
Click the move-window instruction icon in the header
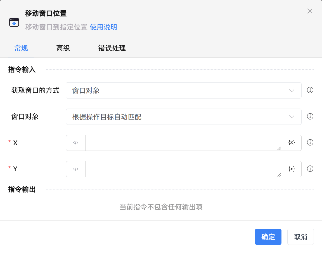14,22
